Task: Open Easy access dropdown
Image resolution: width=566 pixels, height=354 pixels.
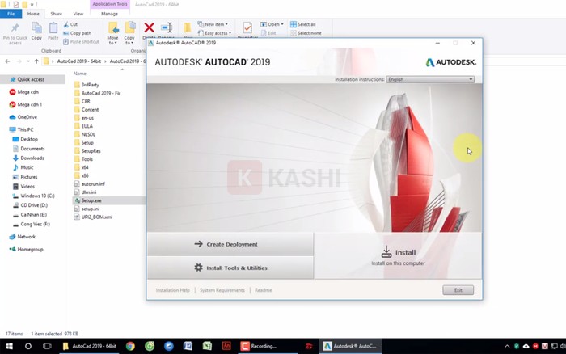Action: pyautogui.click(x=215, y=33)
